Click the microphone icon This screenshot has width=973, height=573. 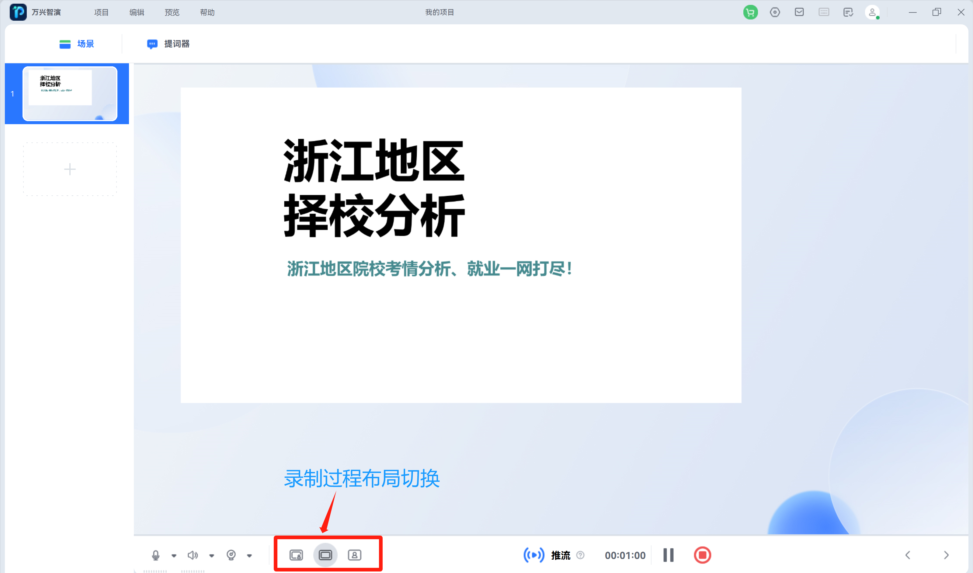pos(156,555)
